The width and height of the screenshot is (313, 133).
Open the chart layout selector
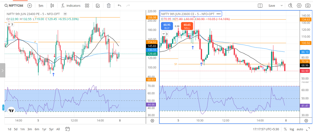260,5
